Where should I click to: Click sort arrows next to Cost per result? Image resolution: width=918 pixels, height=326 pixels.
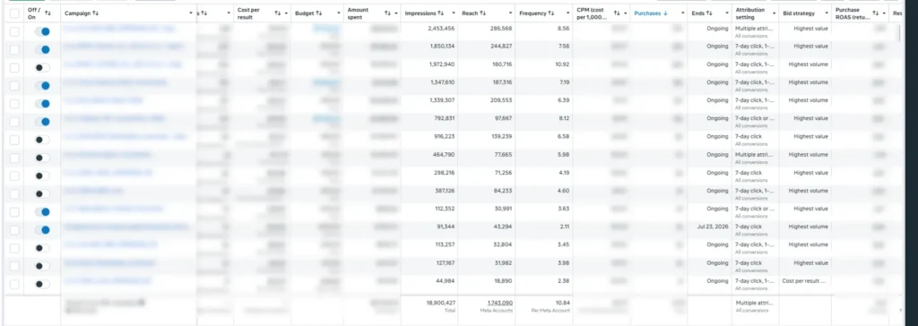pos(278,13)
